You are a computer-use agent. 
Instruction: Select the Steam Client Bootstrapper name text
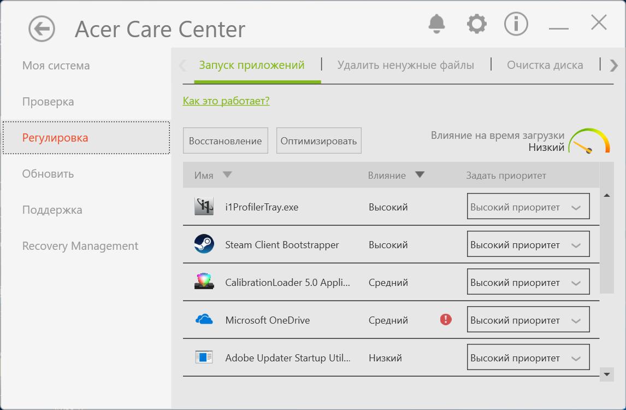282,244
